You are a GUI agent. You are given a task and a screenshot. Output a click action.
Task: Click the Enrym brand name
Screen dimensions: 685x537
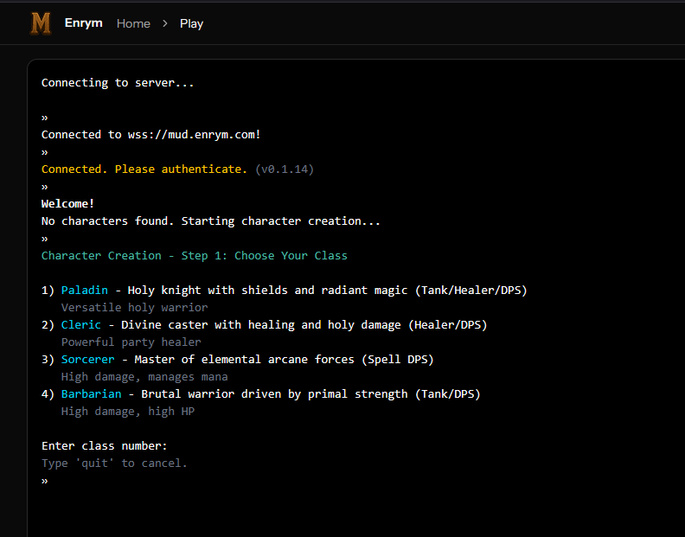click(83, 23)
